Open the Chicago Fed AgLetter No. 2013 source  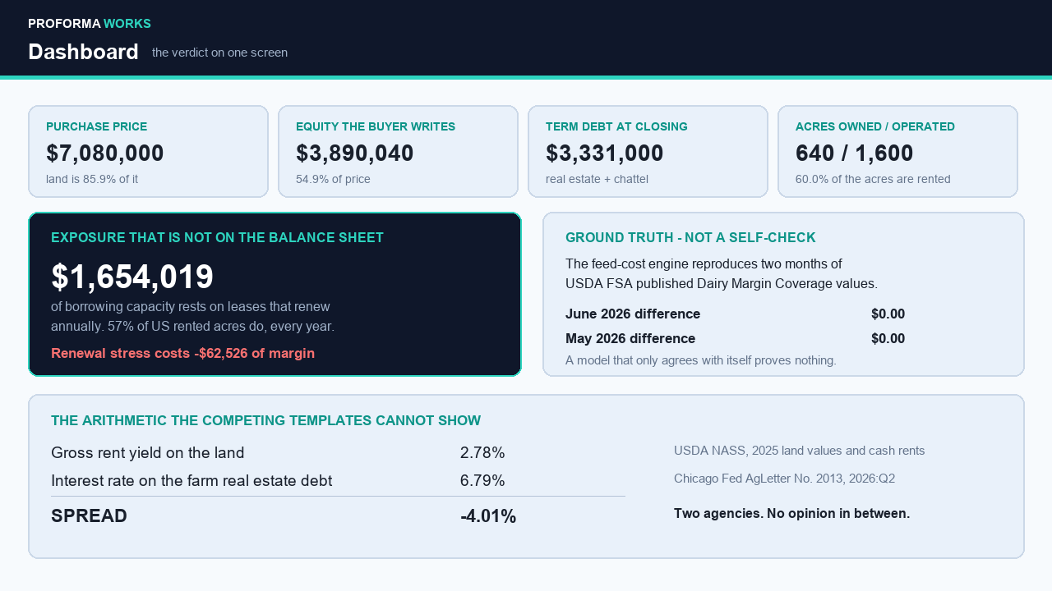(x=784, y=479)
